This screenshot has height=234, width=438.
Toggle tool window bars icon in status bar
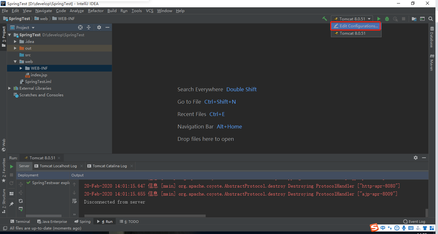tap(5, 228)
